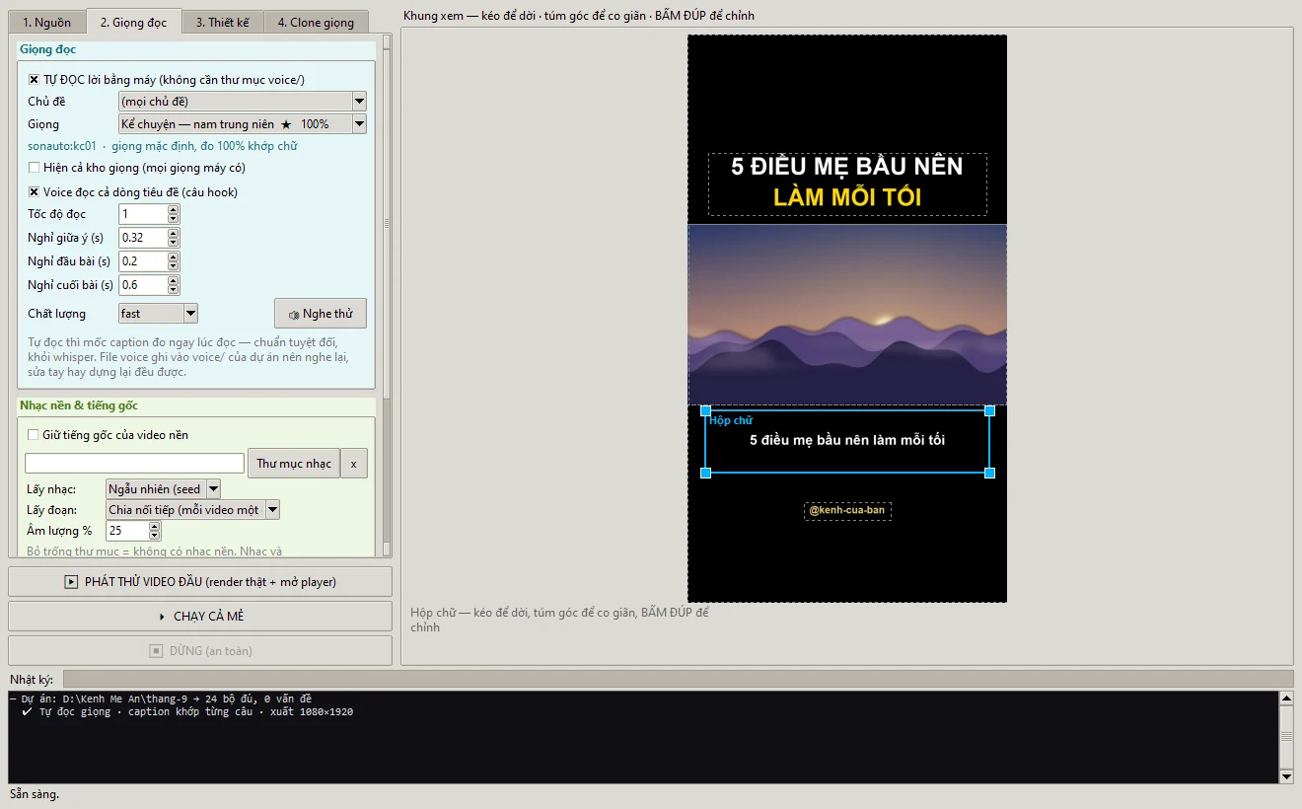The width and height of the screenshot is (1302, 809).
Task: Click 'PHÁT THỬ VIDEO ĐẦU' preview button
Action: coord(200,582)
